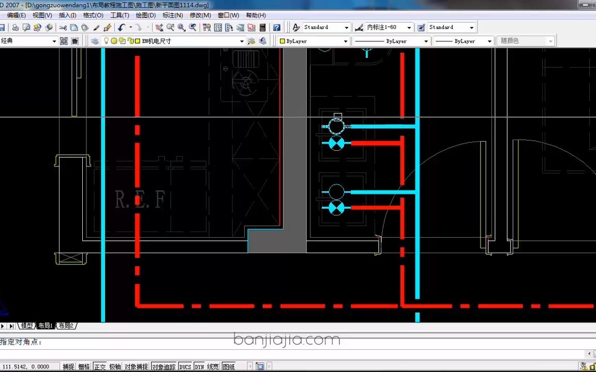Screen dimensions: 596x372
Task: Toggle 正交 ortho mode in status bar
Action: [100, 367]
